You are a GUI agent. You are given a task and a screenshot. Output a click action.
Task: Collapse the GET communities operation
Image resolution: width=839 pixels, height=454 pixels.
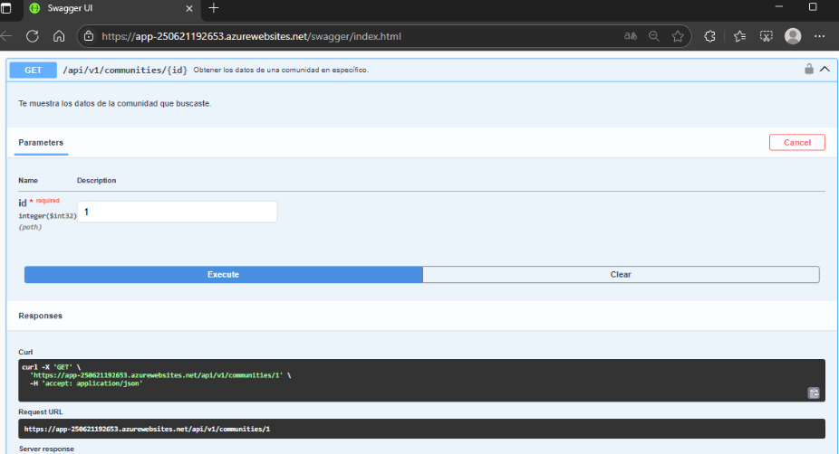pyautogui.click(x=825, y=70)
